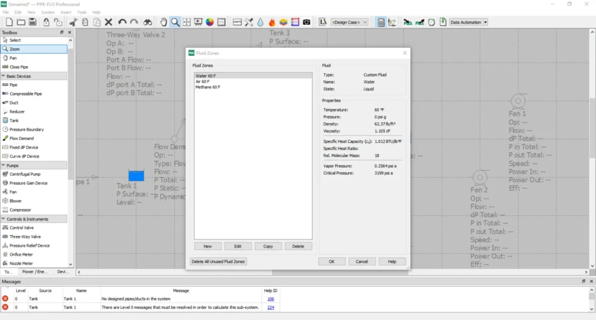
Task: Open the Design Case dropdown
Action: (x=350, y=22)
